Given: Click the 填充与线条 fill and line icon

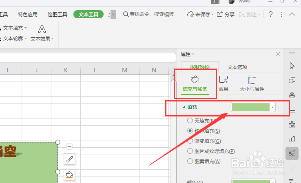Looking at the screenshot, I should pyautogui.click(x=195, y=80).
